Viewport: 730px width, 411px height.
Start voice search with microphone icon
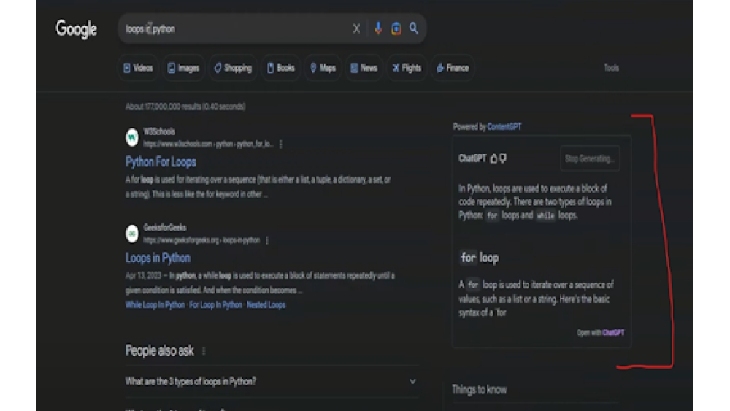click(378, 28)
